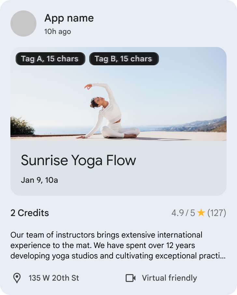Click the yellow star rating icon
This screenshot has width=237, height=295.
tap(201, 213)
